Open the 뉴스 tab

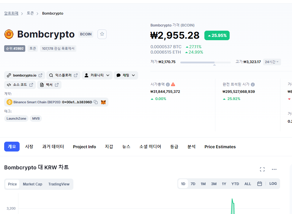click(x=126, y=147)
